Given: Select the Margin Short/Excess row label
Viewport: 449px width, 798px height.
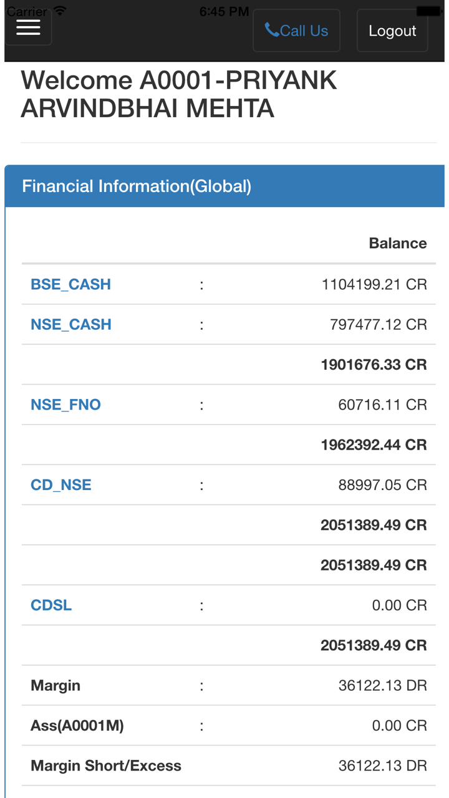Looking at the screenshot, I should click(x=106, y=766).
